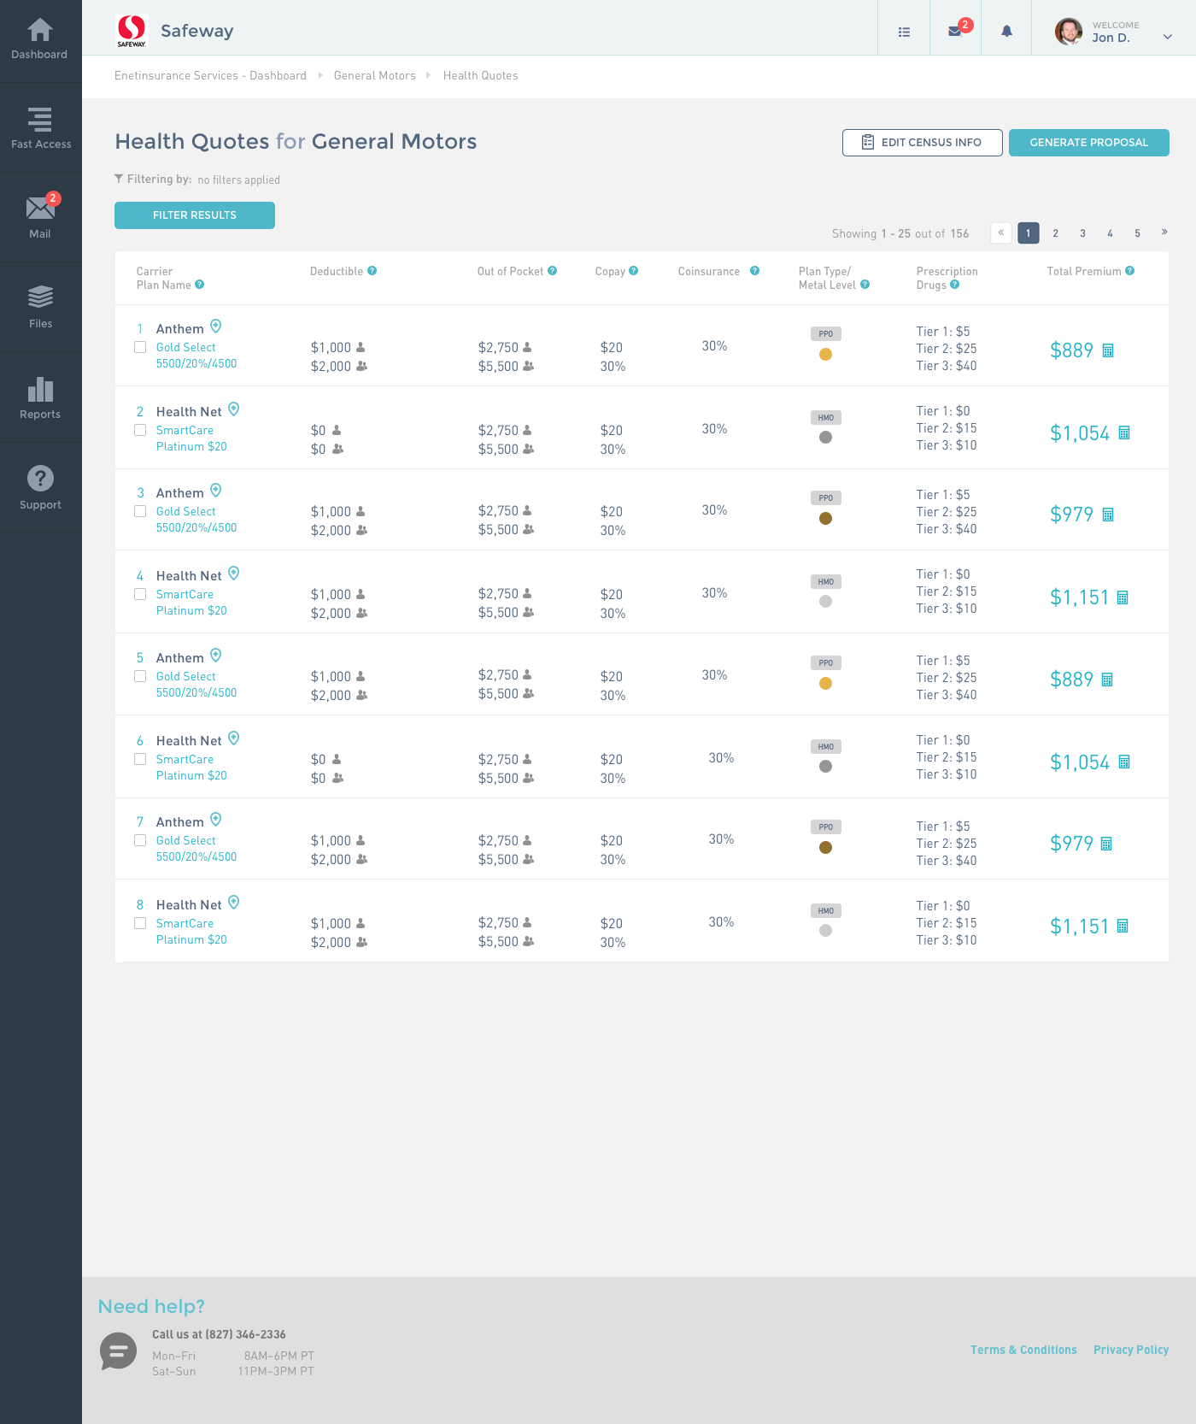The height and width of the screenshot is (1424, 1196).
Task: Open Reports in the sidebar
Action: (x=40, y=397)
